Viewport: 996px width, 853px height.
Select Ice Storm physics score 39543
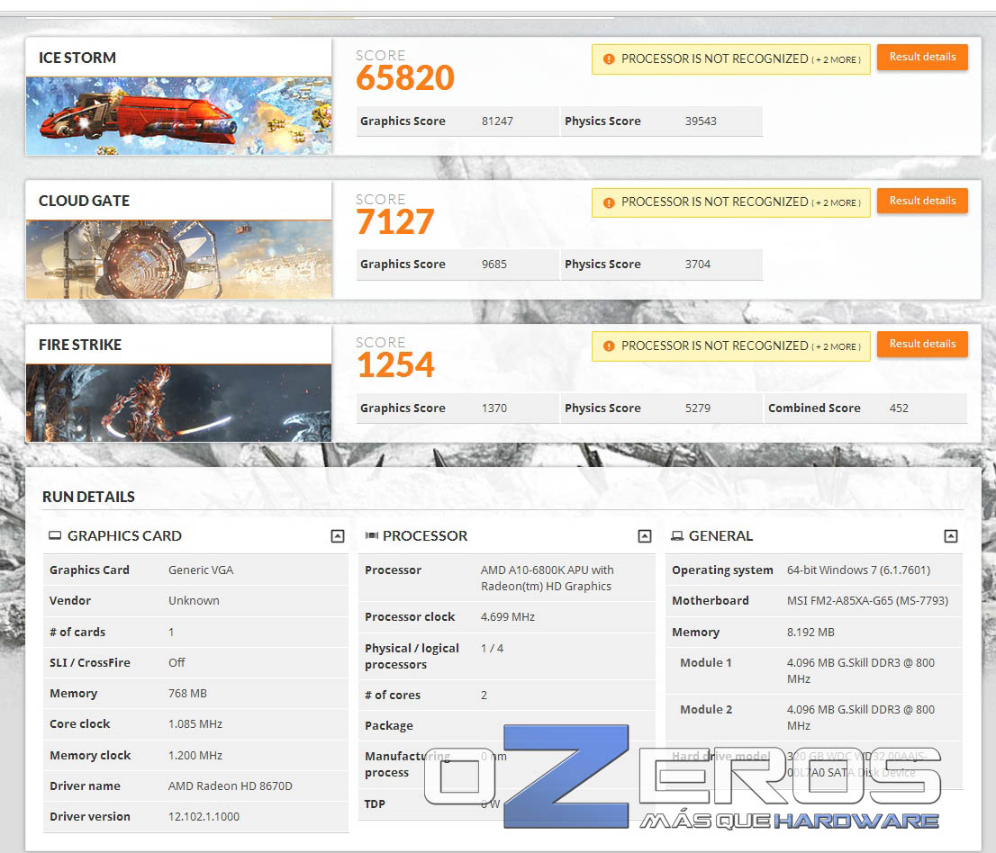click(701, 121)
